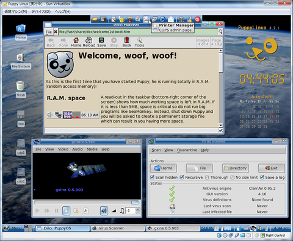Viewport: 293px width, 241px height.
Task: Open VirtualBox デバイス(D) menu
Action: point(41,12)
